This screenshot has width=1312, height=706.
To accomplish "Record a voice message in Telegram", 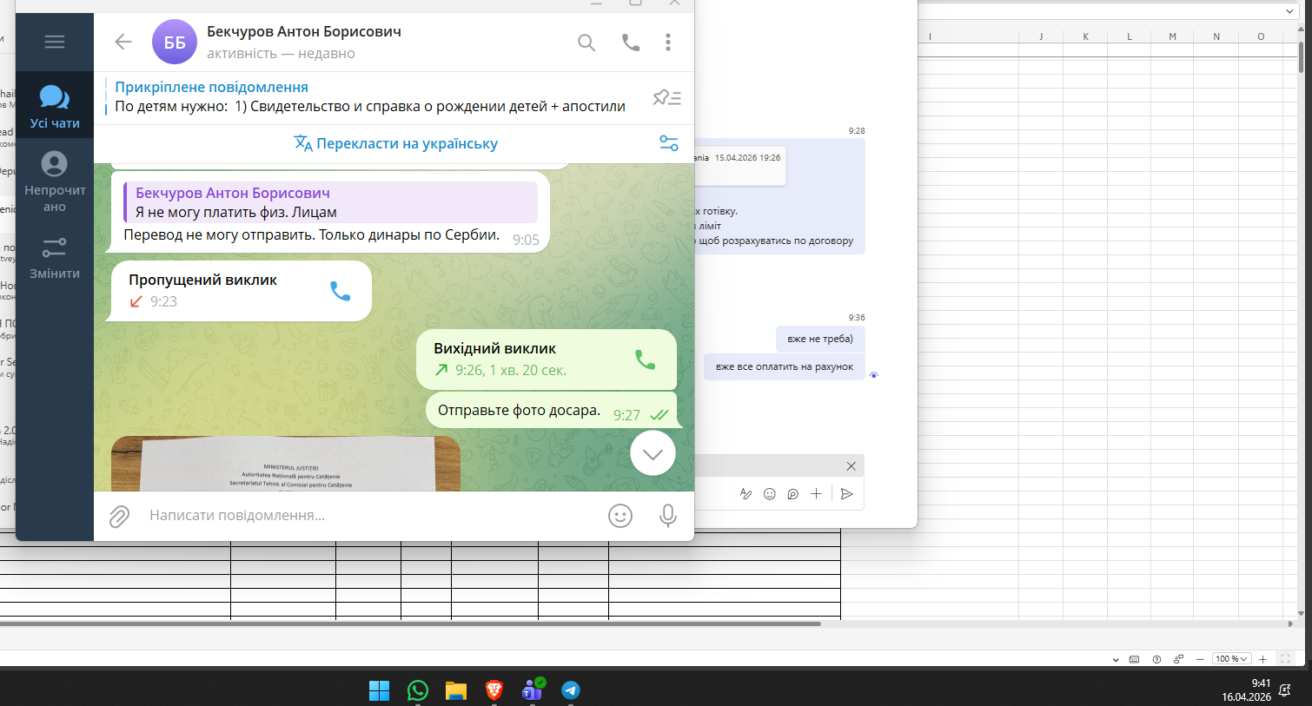I will (x=668, y=516).
